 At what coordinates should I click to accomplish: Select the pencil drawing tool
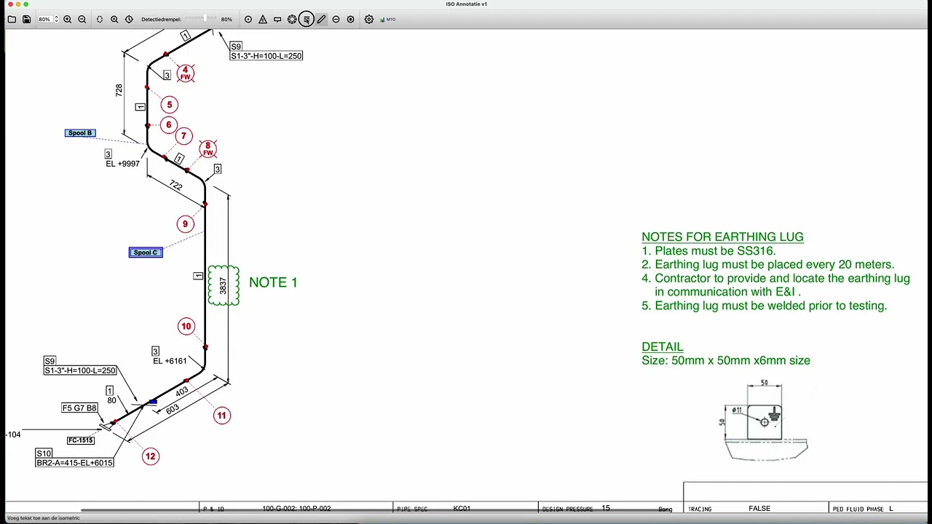point(321,19)
